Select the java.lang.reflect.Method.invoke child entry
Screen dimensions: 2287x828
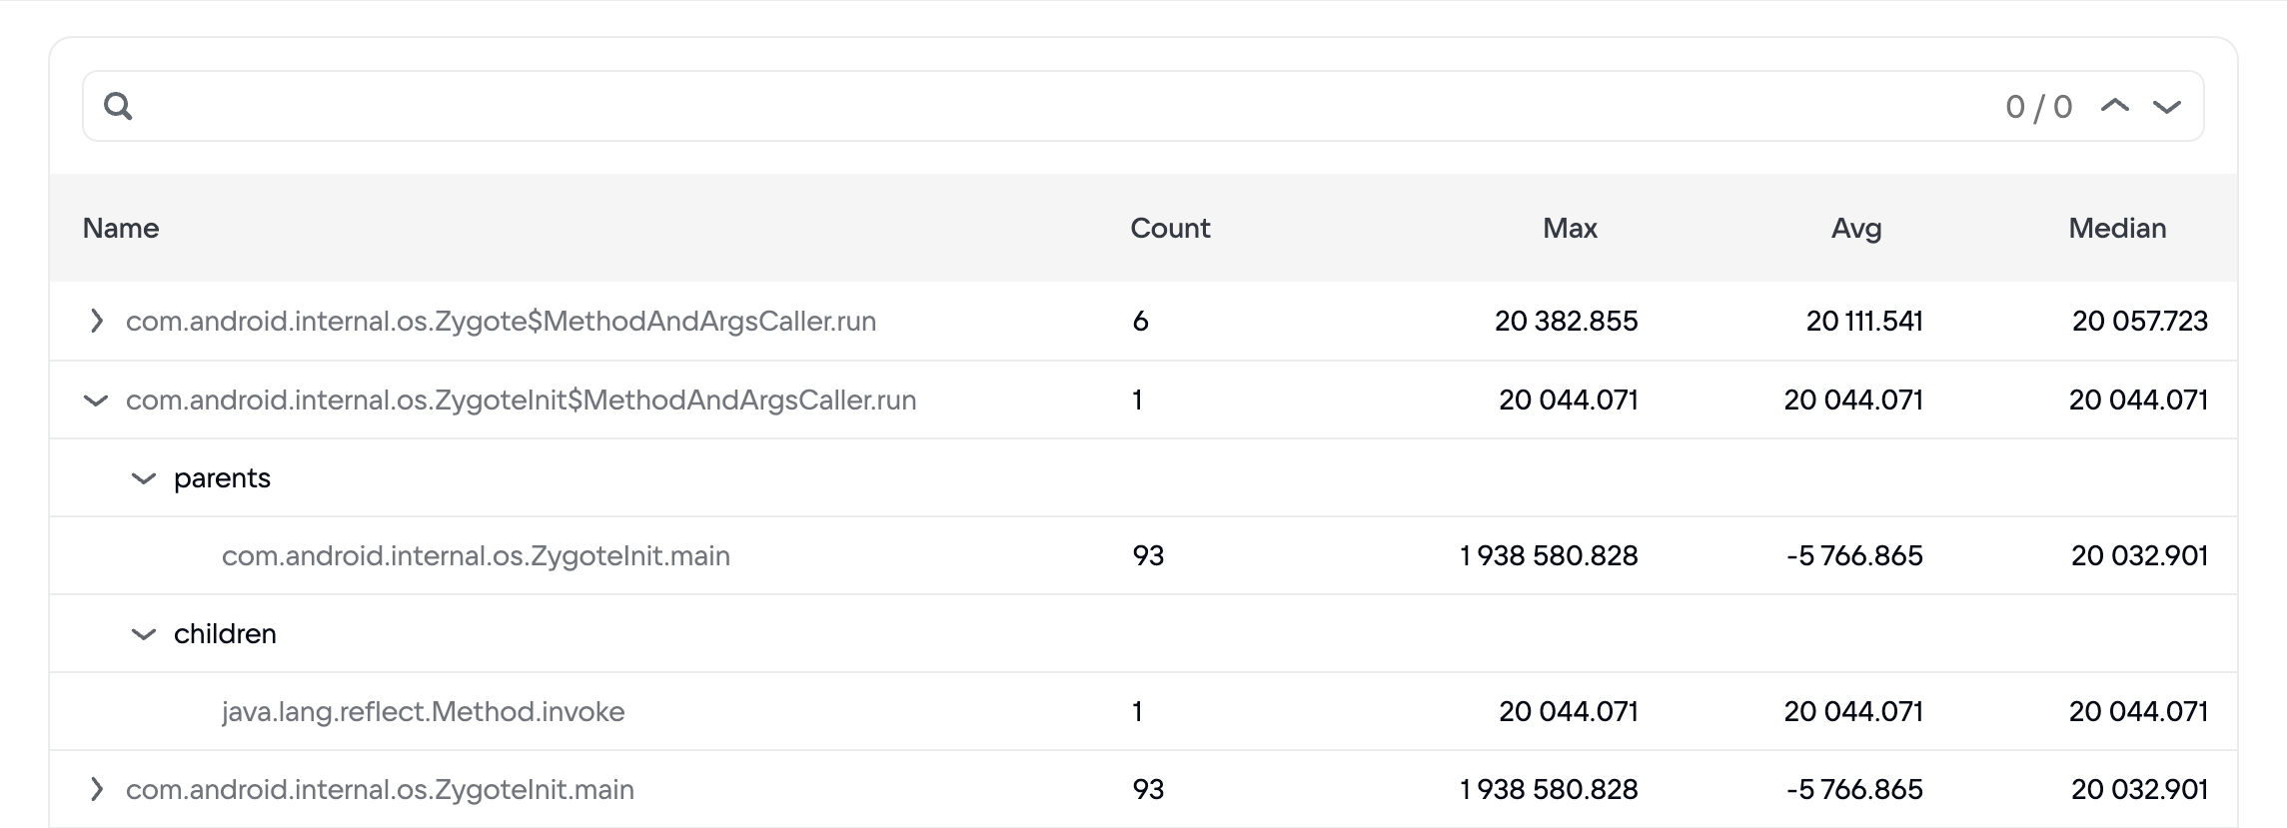(423, 711)
